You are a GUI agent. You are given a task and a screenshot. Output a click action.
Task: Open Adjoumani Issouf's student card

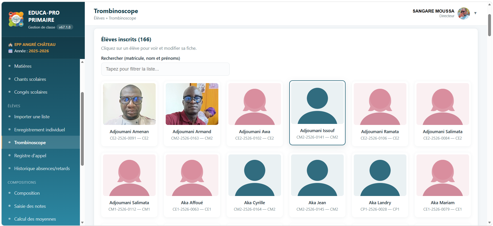pyautogui.click(x=317, y=113)
